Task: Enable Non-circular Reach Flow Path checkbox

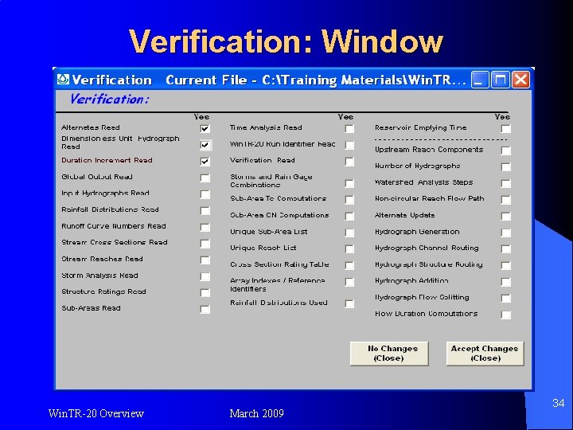Action: [506, 200]
